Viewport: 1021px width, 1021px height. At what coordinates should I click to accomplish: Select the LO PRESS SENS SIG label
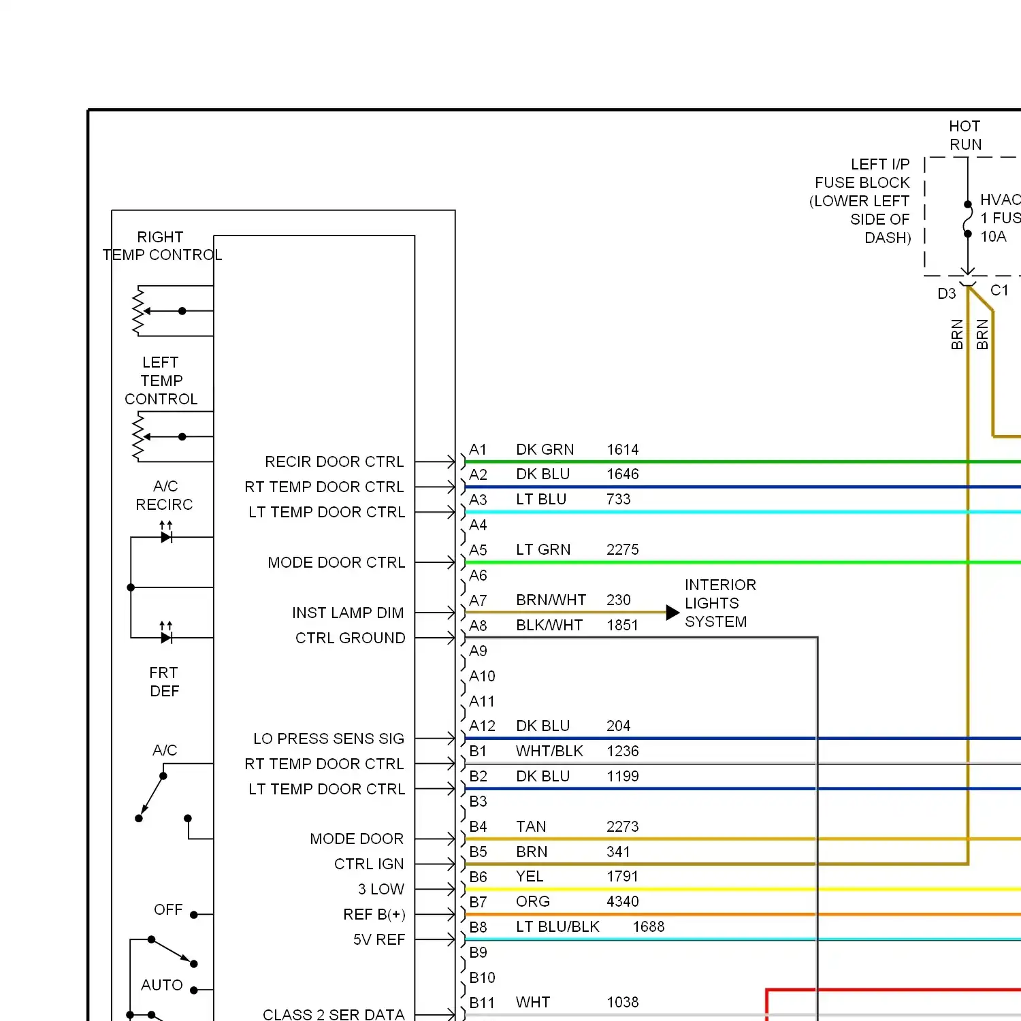point(329,739)
